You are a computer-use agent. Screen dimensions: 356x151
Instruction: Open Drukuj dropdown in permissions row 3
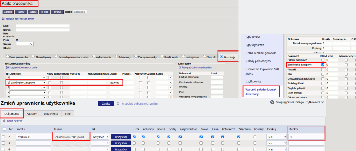coord(276,143)
